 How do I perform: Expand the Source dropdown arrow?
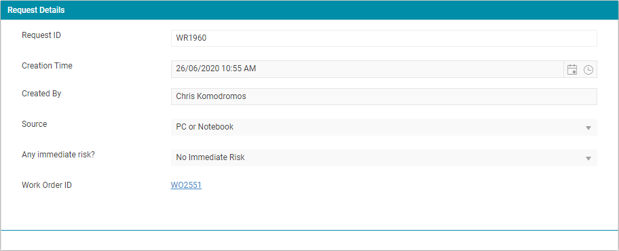tap(588, 128)
